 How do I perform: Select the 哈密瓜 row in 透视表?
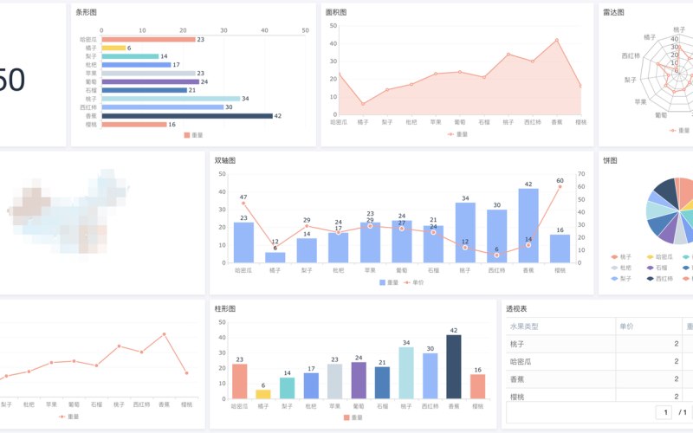click(599, 361)
